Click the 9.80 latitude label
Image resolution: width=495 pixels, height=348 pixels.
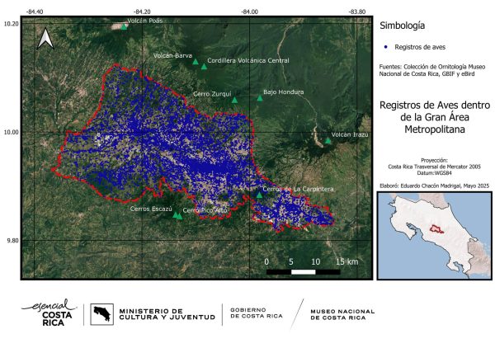pyautogui.click(x=12, y=241)
